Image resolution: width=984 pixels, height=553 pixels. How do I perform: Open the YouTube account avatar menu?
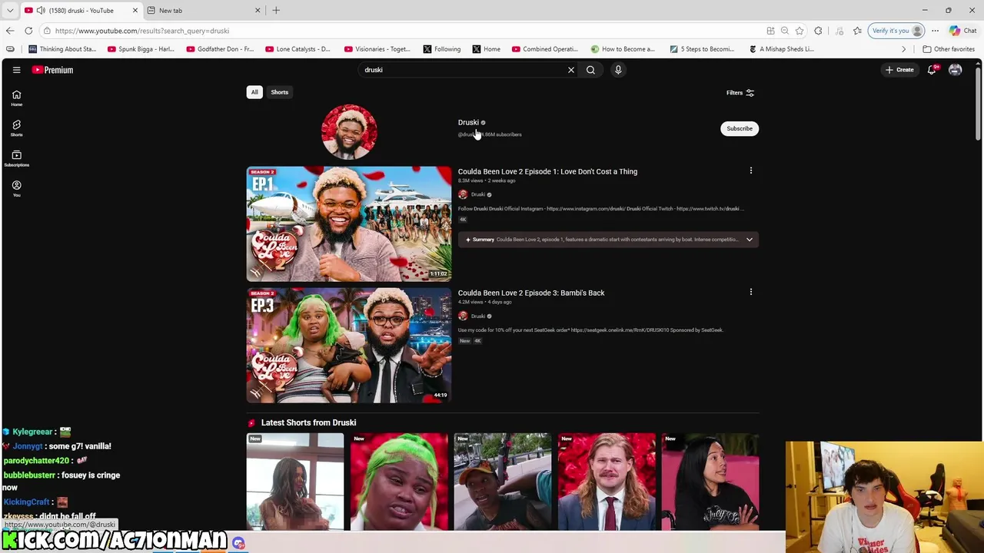coord(955,70)
